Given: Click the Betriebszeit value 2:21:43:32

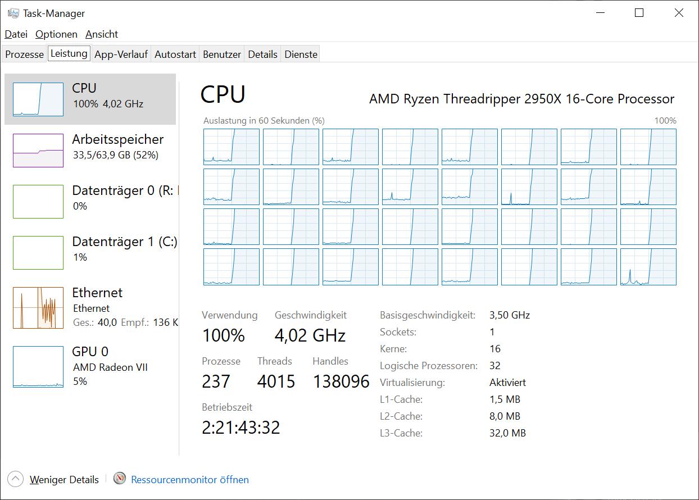Looking at the screenshot, I should coord(241,428).
